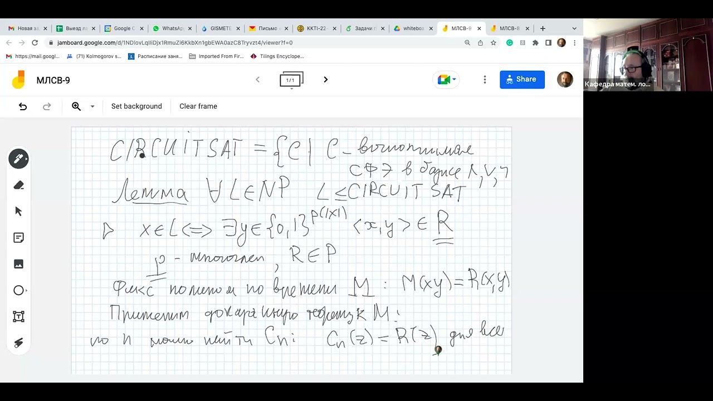Open the Grammarly extension icon
Viewport: 713px width, 401px height.
pyautogui.click(x=509, y=42)
